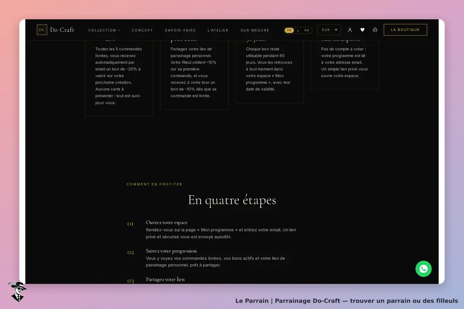This screenshot has height=309, width=464.
Task: Click the 'Comment en profiter' label
Action: pyautogui.click(x=154, y=184)
